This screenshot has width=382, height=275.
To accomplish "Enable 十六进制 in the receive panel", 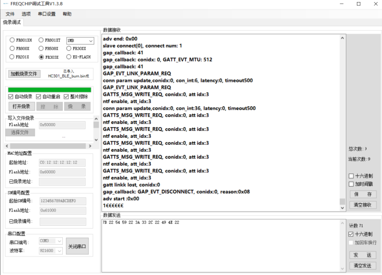I will (351, 176).
